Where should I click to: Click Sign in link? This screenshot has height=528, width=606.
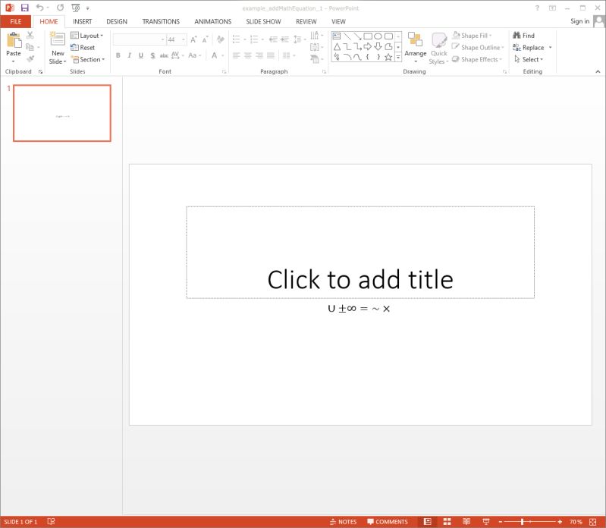click(579, 21)
